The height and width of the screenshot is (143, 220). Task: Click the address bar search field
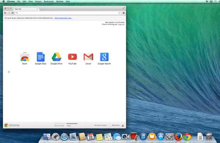(68, 13)
